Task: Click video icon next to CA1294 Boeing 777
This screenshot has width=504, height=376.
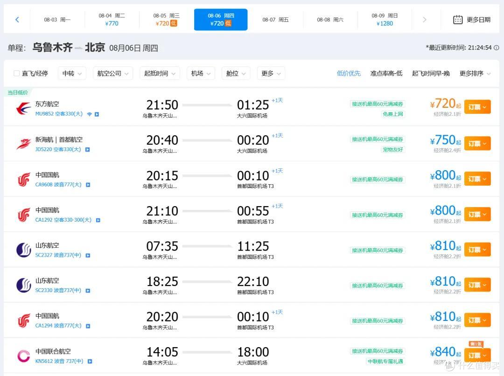Action: coord(88,326)
